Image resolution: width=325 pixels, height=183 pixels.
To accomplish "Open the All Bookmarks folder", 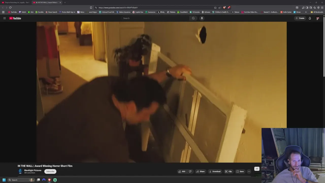I will tap(317, 12).
